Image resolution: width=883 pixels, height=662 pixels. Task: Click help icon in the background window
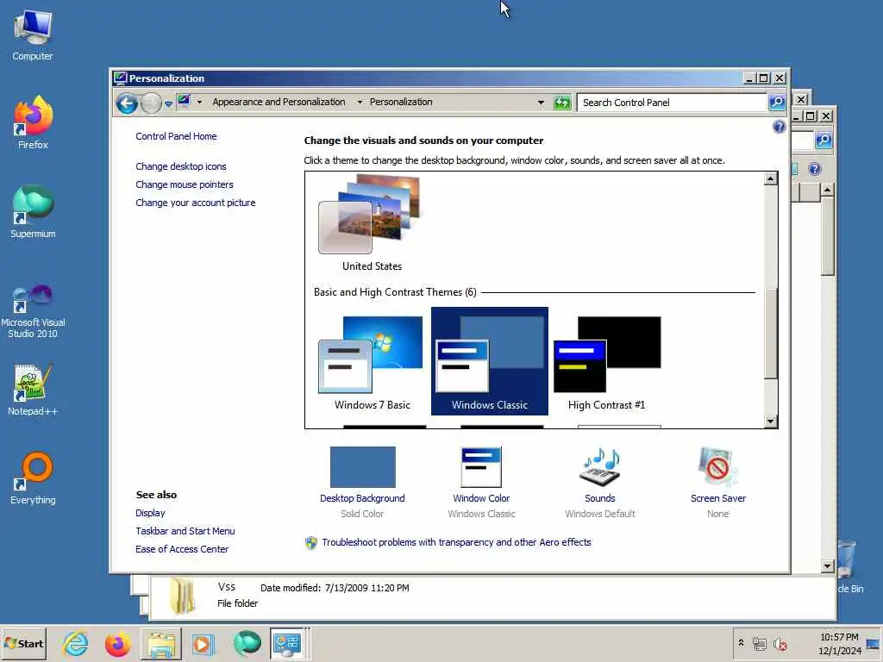click(x=814, y=169)
